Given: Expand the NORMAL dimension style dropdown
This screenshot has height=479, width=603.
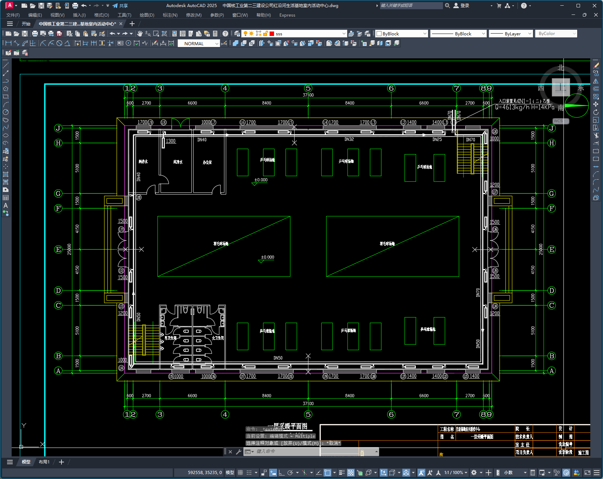Looking at the screenshot, I should [199, 43].
